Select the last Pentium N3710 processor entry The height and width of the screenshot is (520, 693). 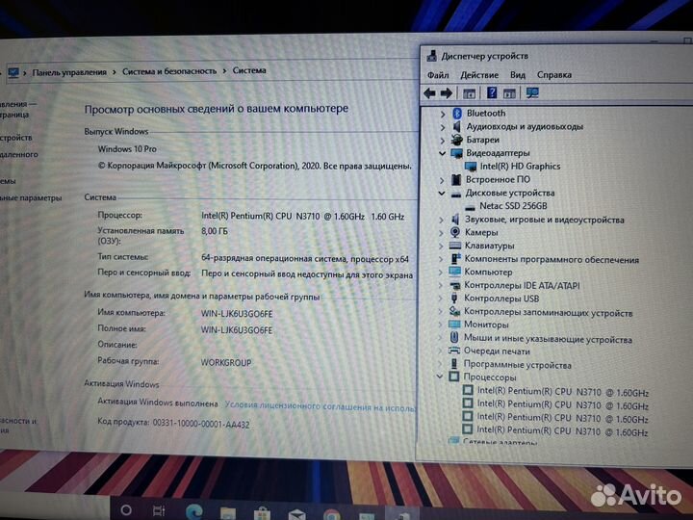[562, 430]
